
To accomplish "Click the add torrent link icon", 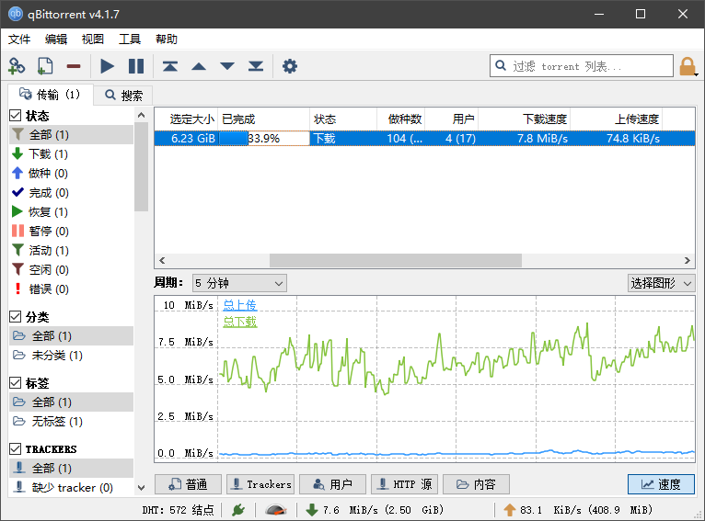I will click(17, 66).
